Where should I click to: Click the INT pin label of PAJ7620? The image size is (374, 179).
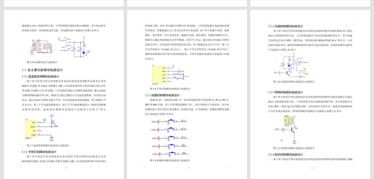[x=164, y=81]
